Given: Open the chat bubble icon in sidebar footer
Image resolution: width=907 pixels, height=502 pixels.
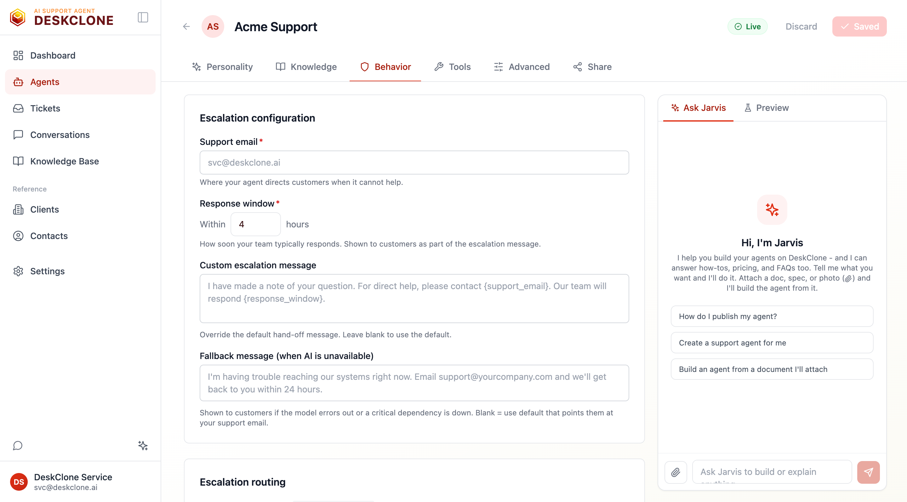Looking at the screenshot, I should [18, 446].
